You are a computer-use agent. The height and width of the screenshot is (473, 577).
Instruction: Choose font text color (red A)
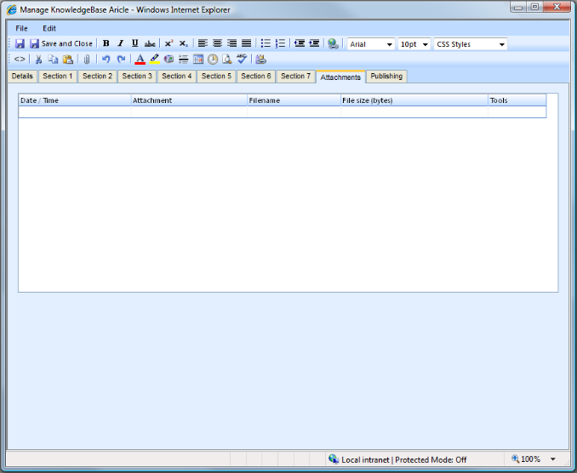click(x=140, y=59)
